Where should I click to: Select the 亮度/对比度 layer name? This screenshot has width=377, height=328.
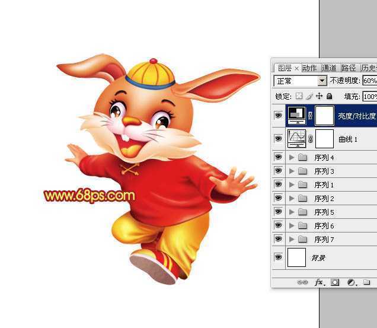tap(357, 116)
